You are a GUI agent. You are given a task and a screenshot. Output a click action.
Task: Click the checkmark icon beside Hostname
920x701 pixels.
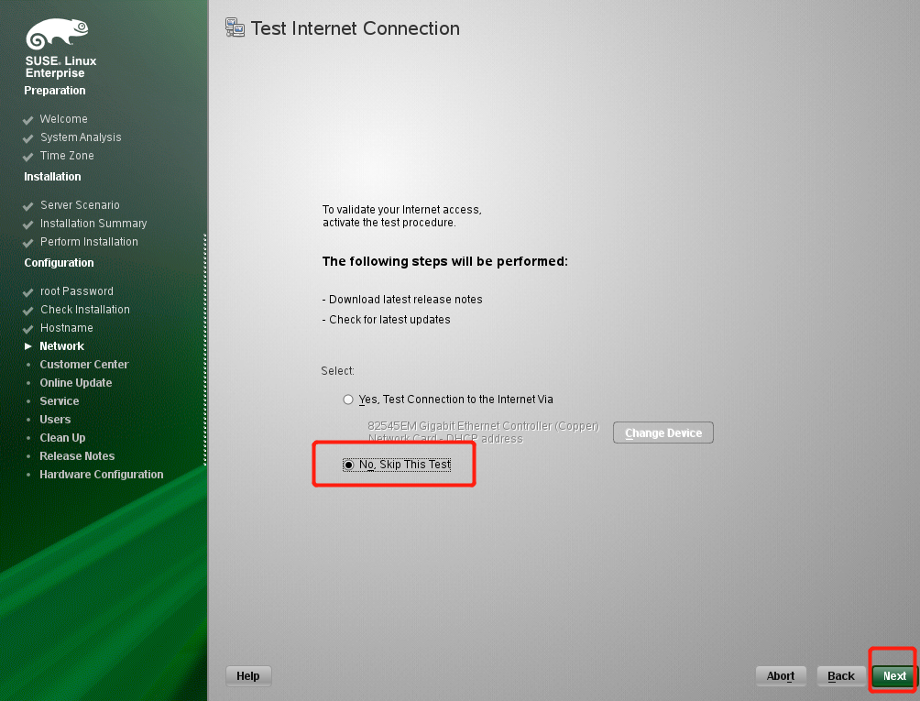(x=27, y=329)
